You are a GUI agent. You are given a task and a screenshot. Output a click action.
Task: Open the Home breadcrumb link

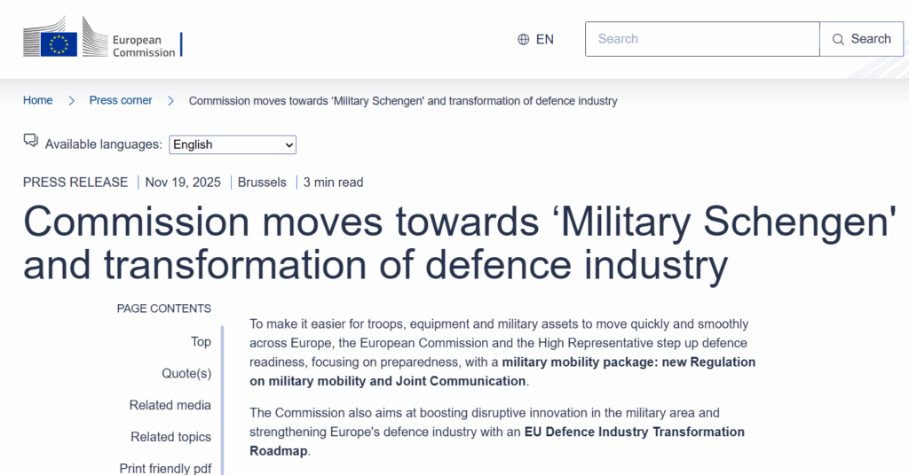tap(37, 101)
